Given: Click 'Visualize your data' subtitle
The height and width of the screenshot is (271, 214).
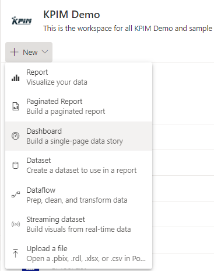Looking at the screenshot, I should click(x=57, y=82).
